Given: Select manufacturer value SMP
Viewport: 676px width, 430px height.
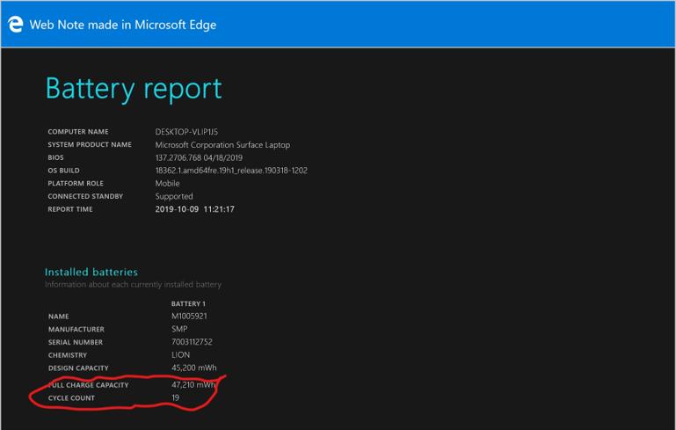Looking at the screenshot, I should (179, 329).
